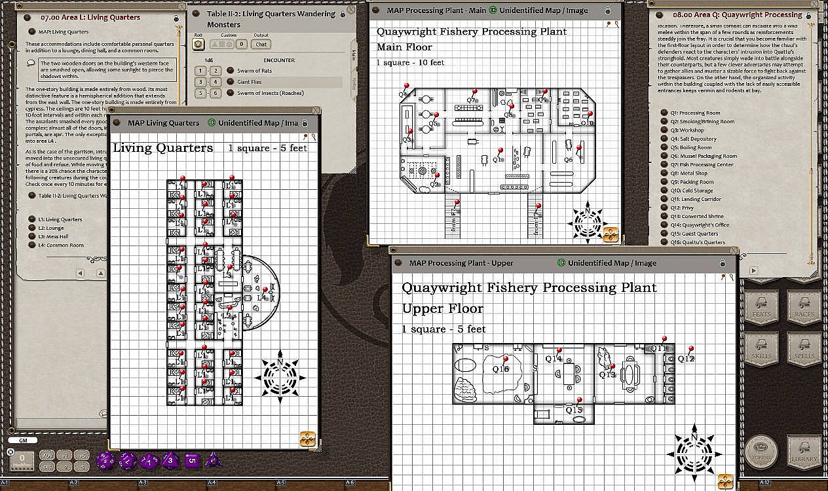
Task: Open the Q4: Salt Depository link
Action: [664, 139]
